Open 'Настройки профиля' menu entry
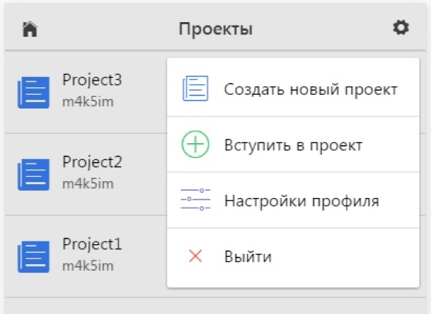The image size is (431, 314). [293, 200]
